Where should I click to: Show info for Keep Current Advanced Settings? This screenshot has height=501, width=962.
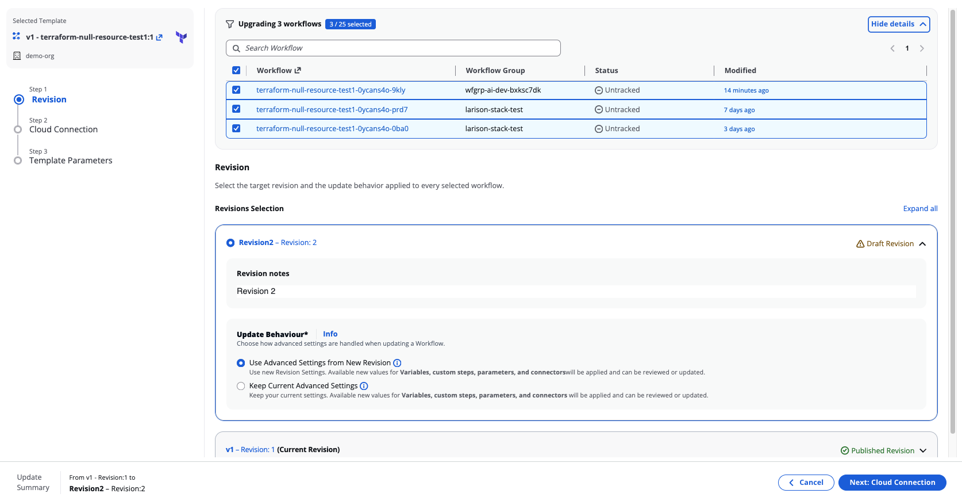point(364,386)
